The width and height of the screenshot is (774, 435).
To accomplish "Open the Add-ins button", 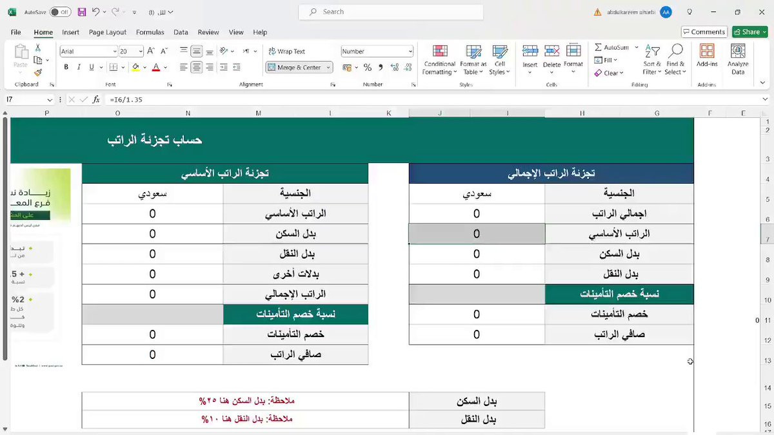I will click(x=707, y=57).
